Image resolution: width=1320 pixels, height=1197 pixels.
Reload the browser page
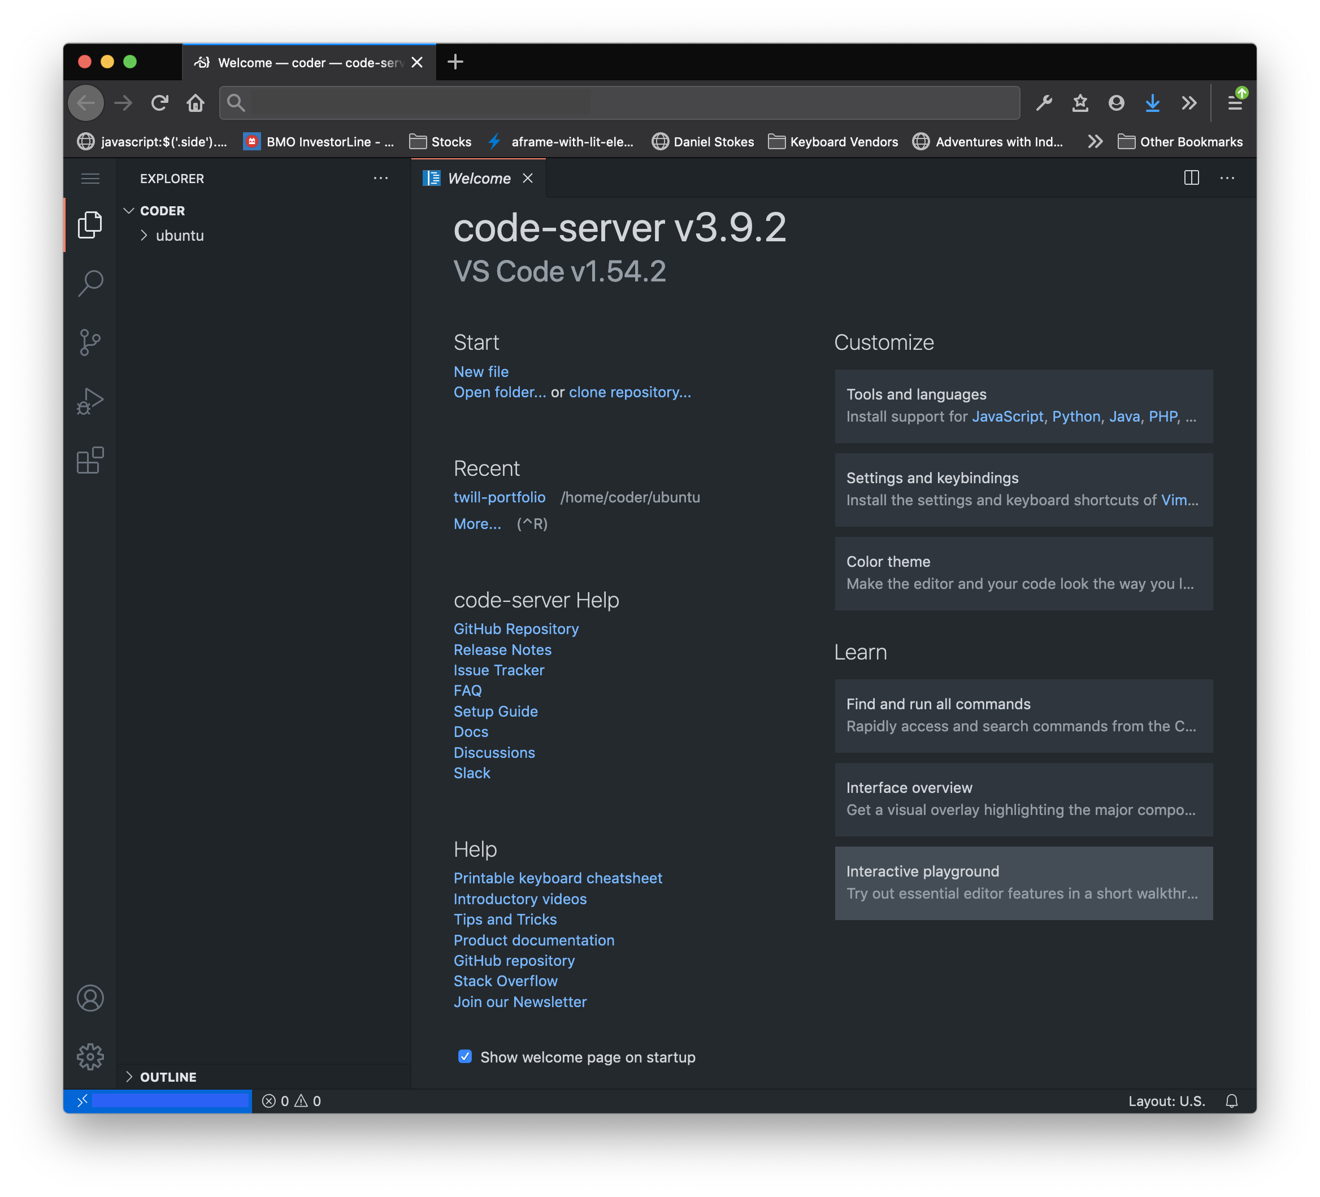coord(160,103)
